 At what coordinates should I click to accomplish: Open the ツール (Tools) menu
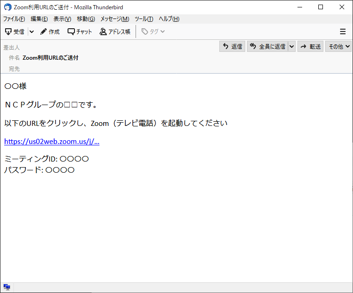tap(143, 19)
